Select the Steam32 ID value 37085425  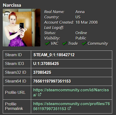42,72
